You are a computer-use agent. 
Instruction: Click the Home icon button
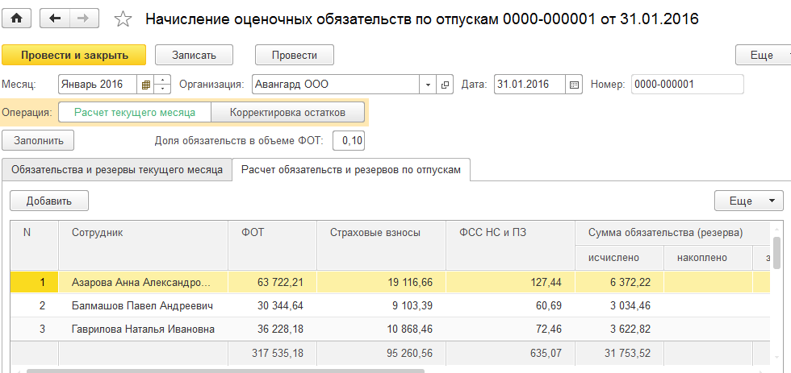click(x=16, y=18)
